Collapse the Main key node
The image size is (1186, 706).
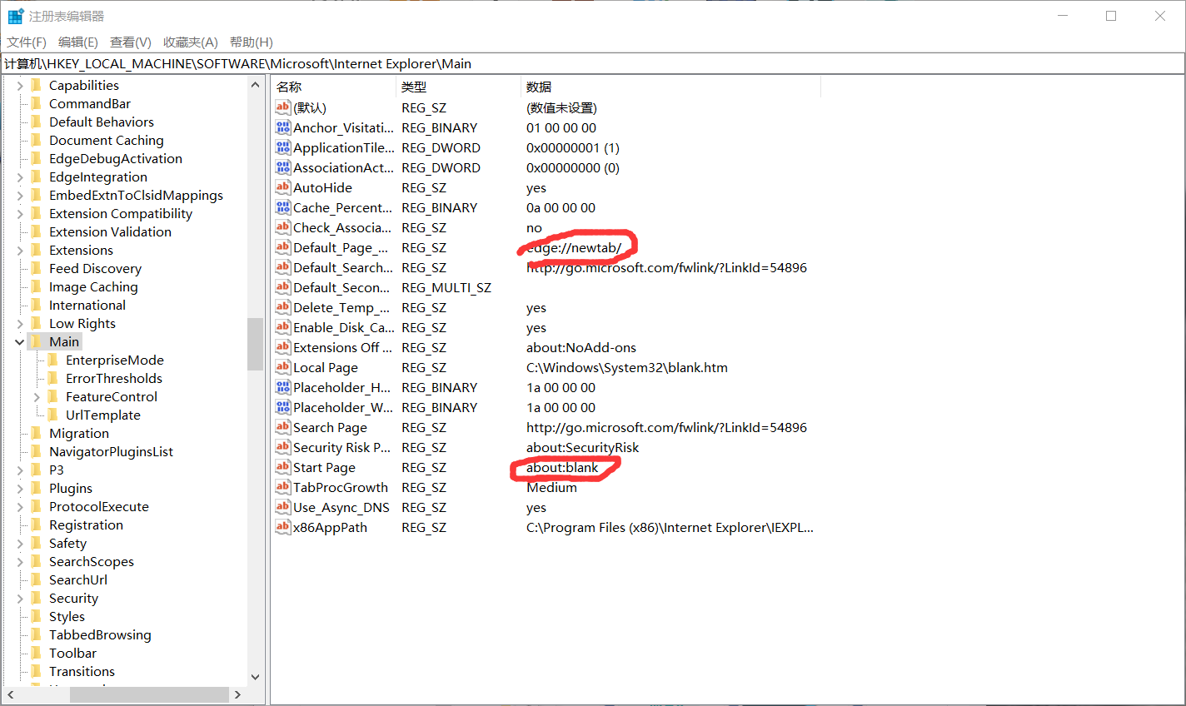click(19, 341)
